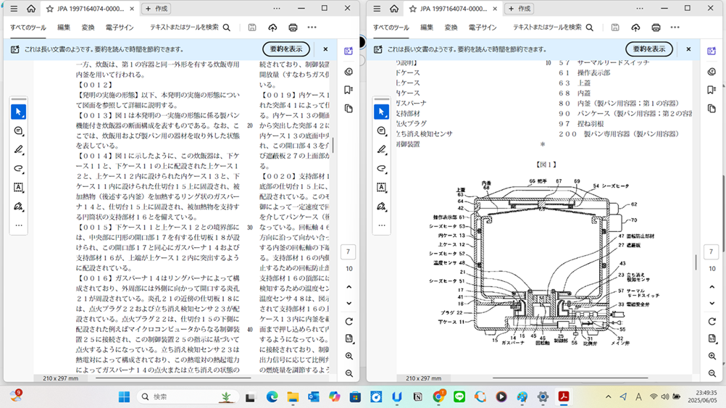Save the document in right window
The width and height of the screenshot is (726, 408).
(615, 28)
